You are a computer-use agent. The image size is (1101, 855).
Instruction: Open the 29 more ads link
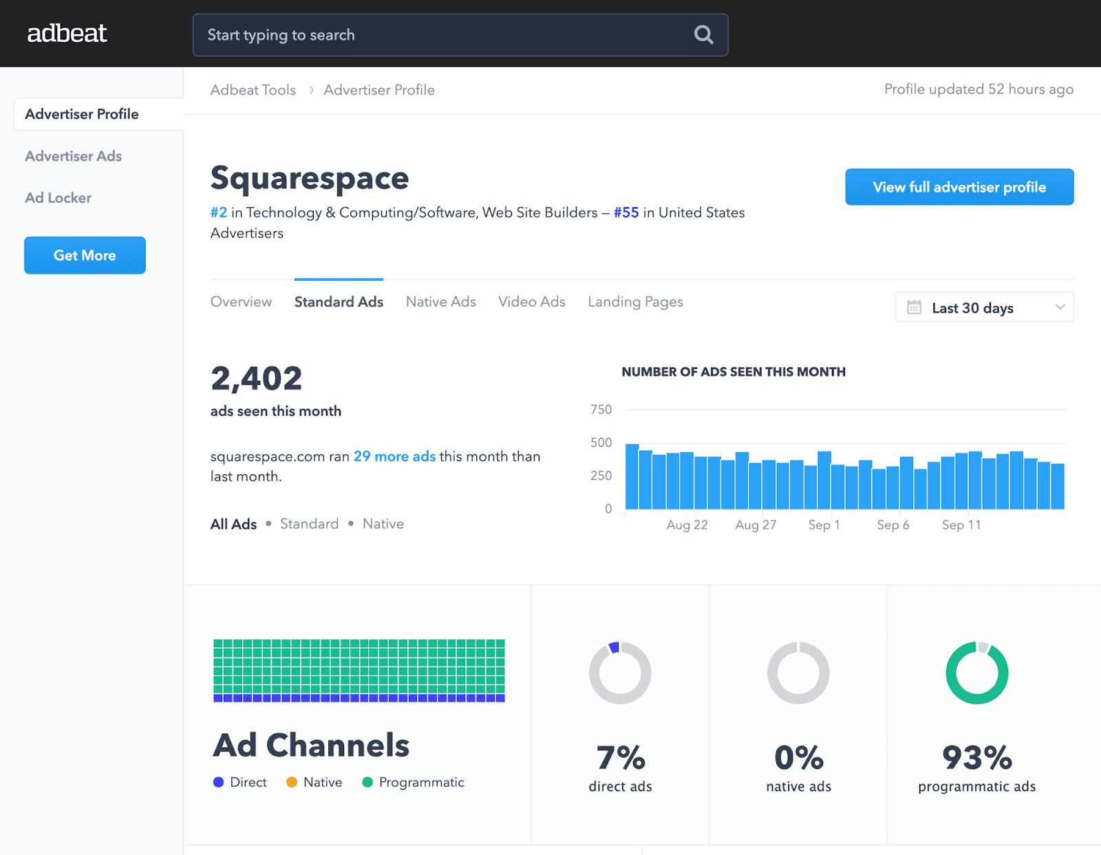(394, 456)
